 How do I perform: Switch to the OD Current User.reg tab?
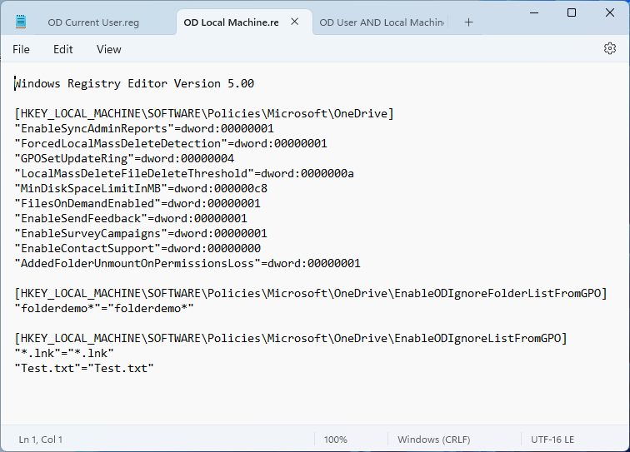[93, 22]
